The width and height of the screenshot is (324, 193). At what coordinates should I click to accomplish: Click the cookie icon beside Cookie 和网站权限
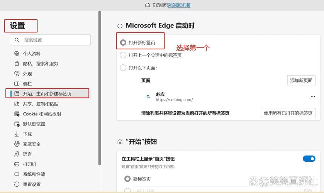17,114
